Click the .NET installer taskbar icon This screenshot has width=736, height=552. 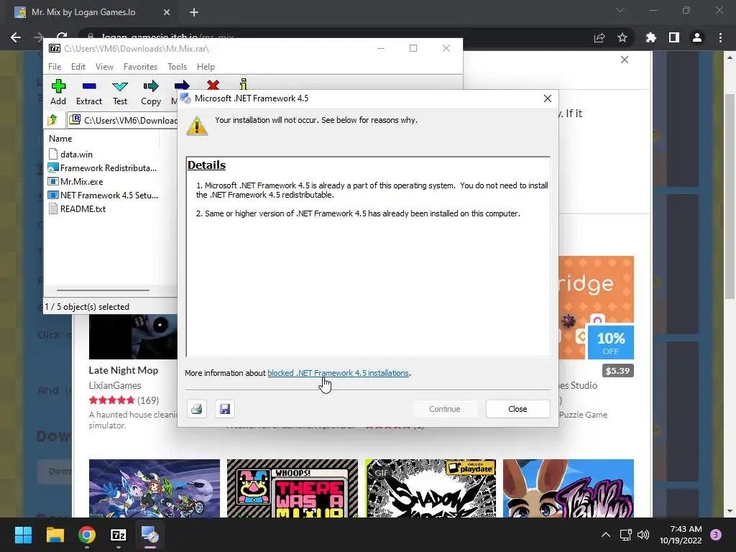(150, 535)
